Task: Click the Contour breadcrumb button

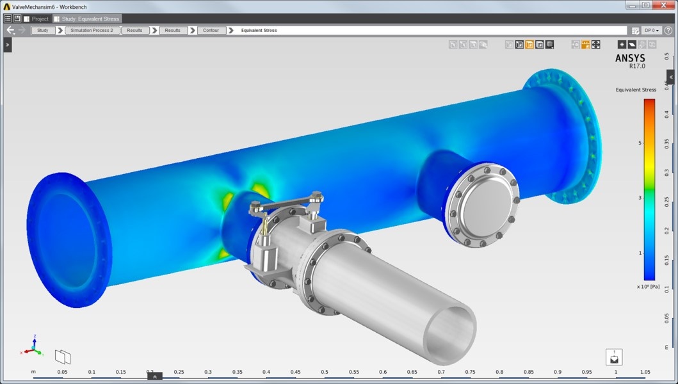Action: tap(211, 30)
